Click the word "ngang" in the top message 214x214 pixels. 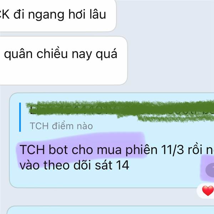(46, 15)
